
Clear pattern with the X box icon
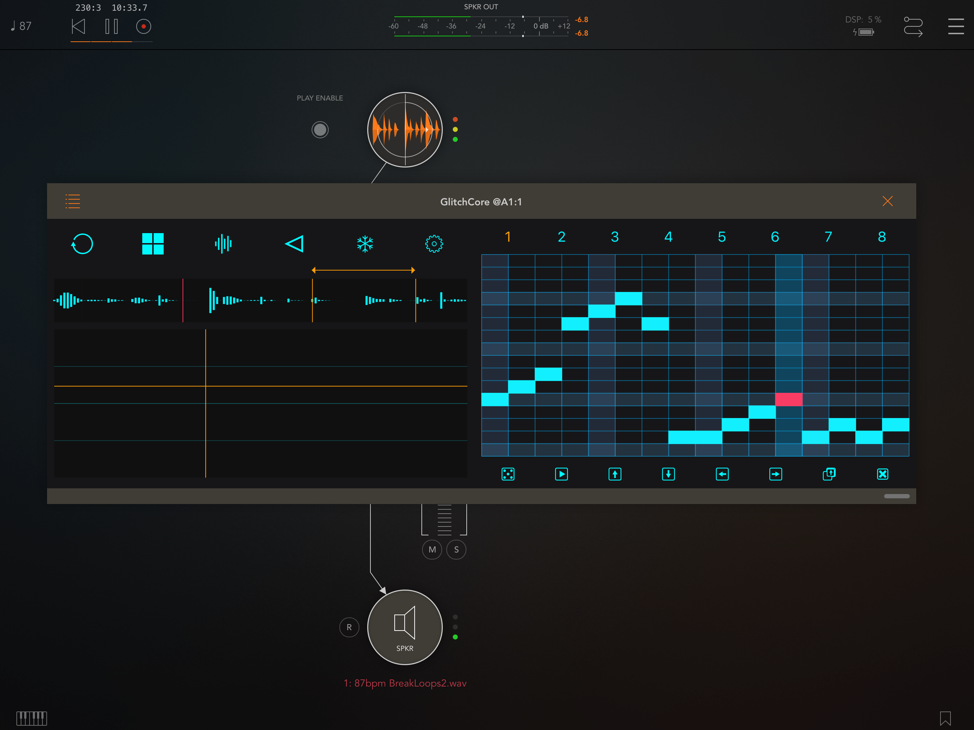point(882,474)
